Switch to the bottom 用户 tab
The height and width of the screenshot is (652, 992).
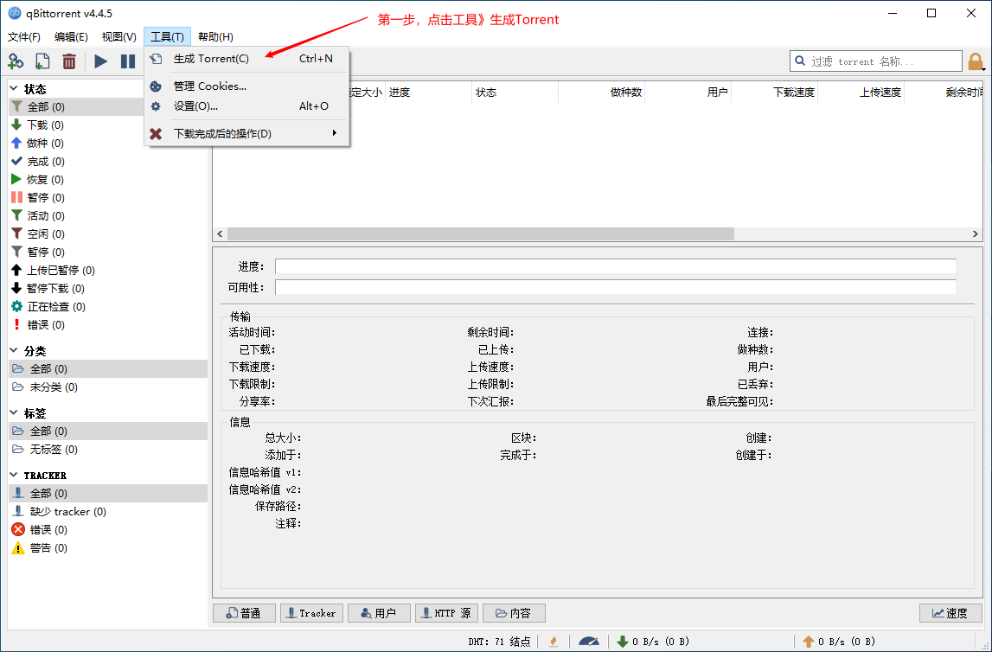(x=379, y=613)
